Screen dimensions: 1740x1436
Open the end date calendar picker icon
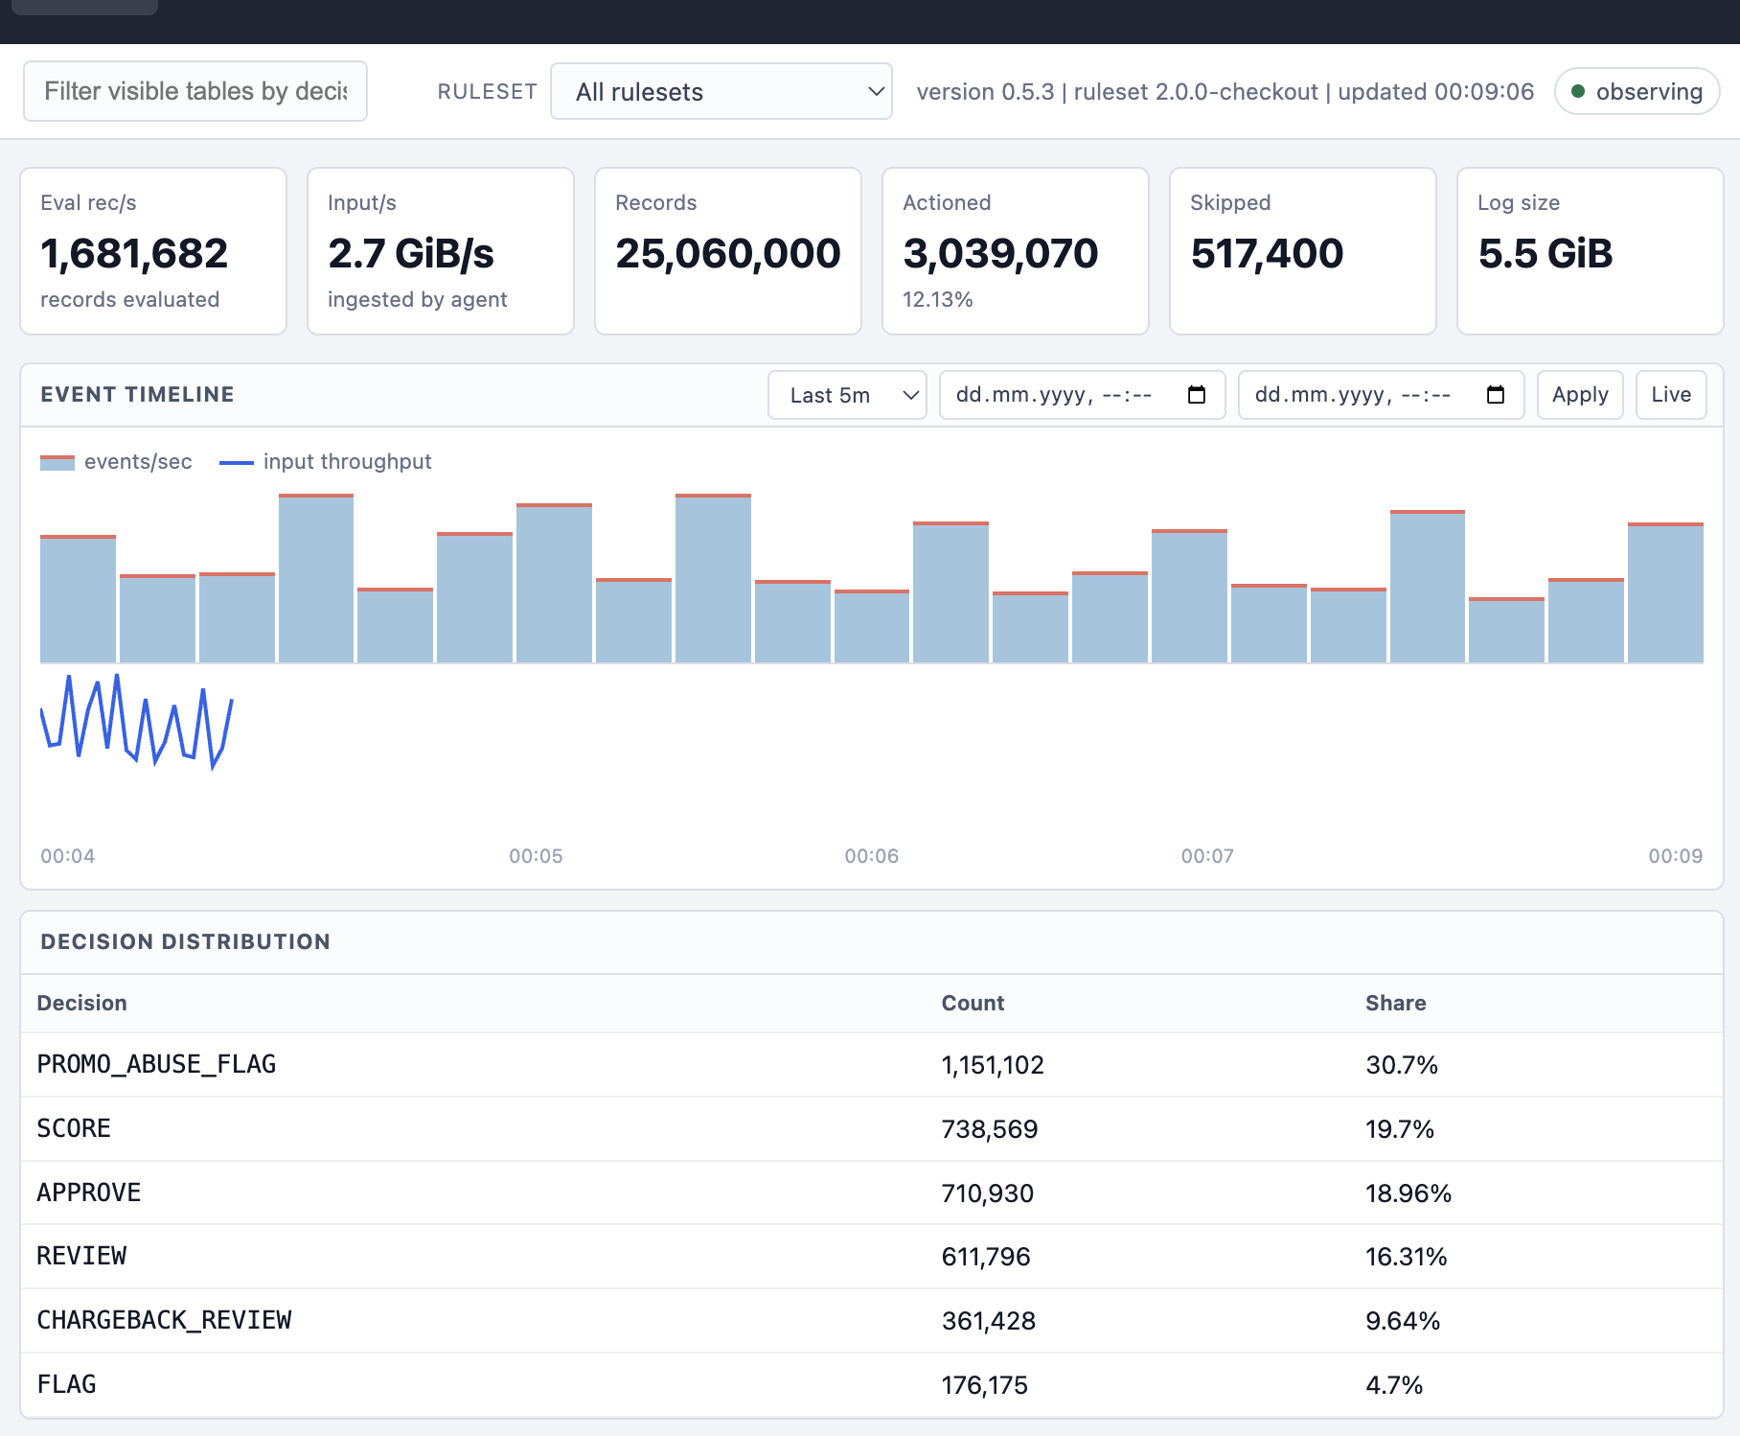click(1496, 395)
